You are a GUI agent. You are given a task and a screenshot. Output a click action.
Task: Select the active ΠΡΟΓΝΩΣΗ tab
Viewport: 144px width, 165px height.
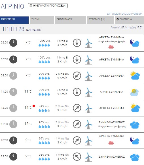pyautogui.click(x=14, y=20)
